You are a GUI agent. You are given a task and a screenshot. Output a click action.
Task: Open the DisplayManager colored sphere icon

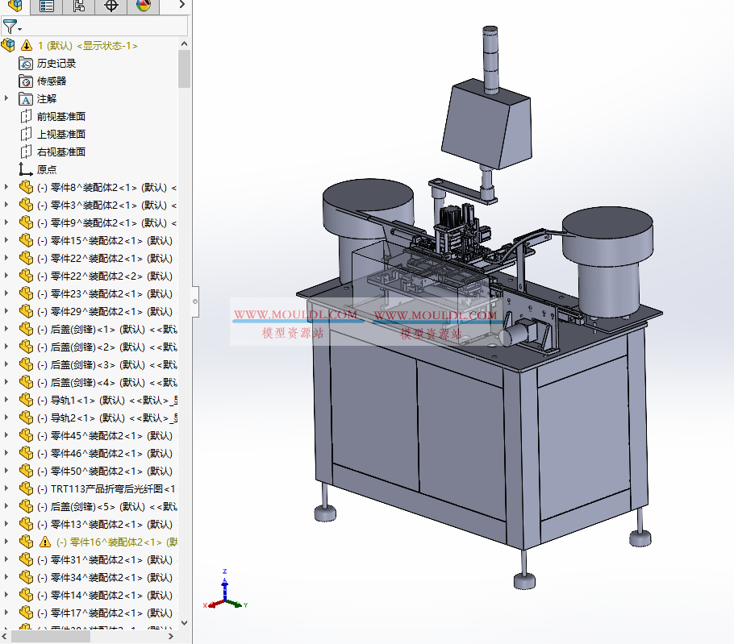(143, 6)
